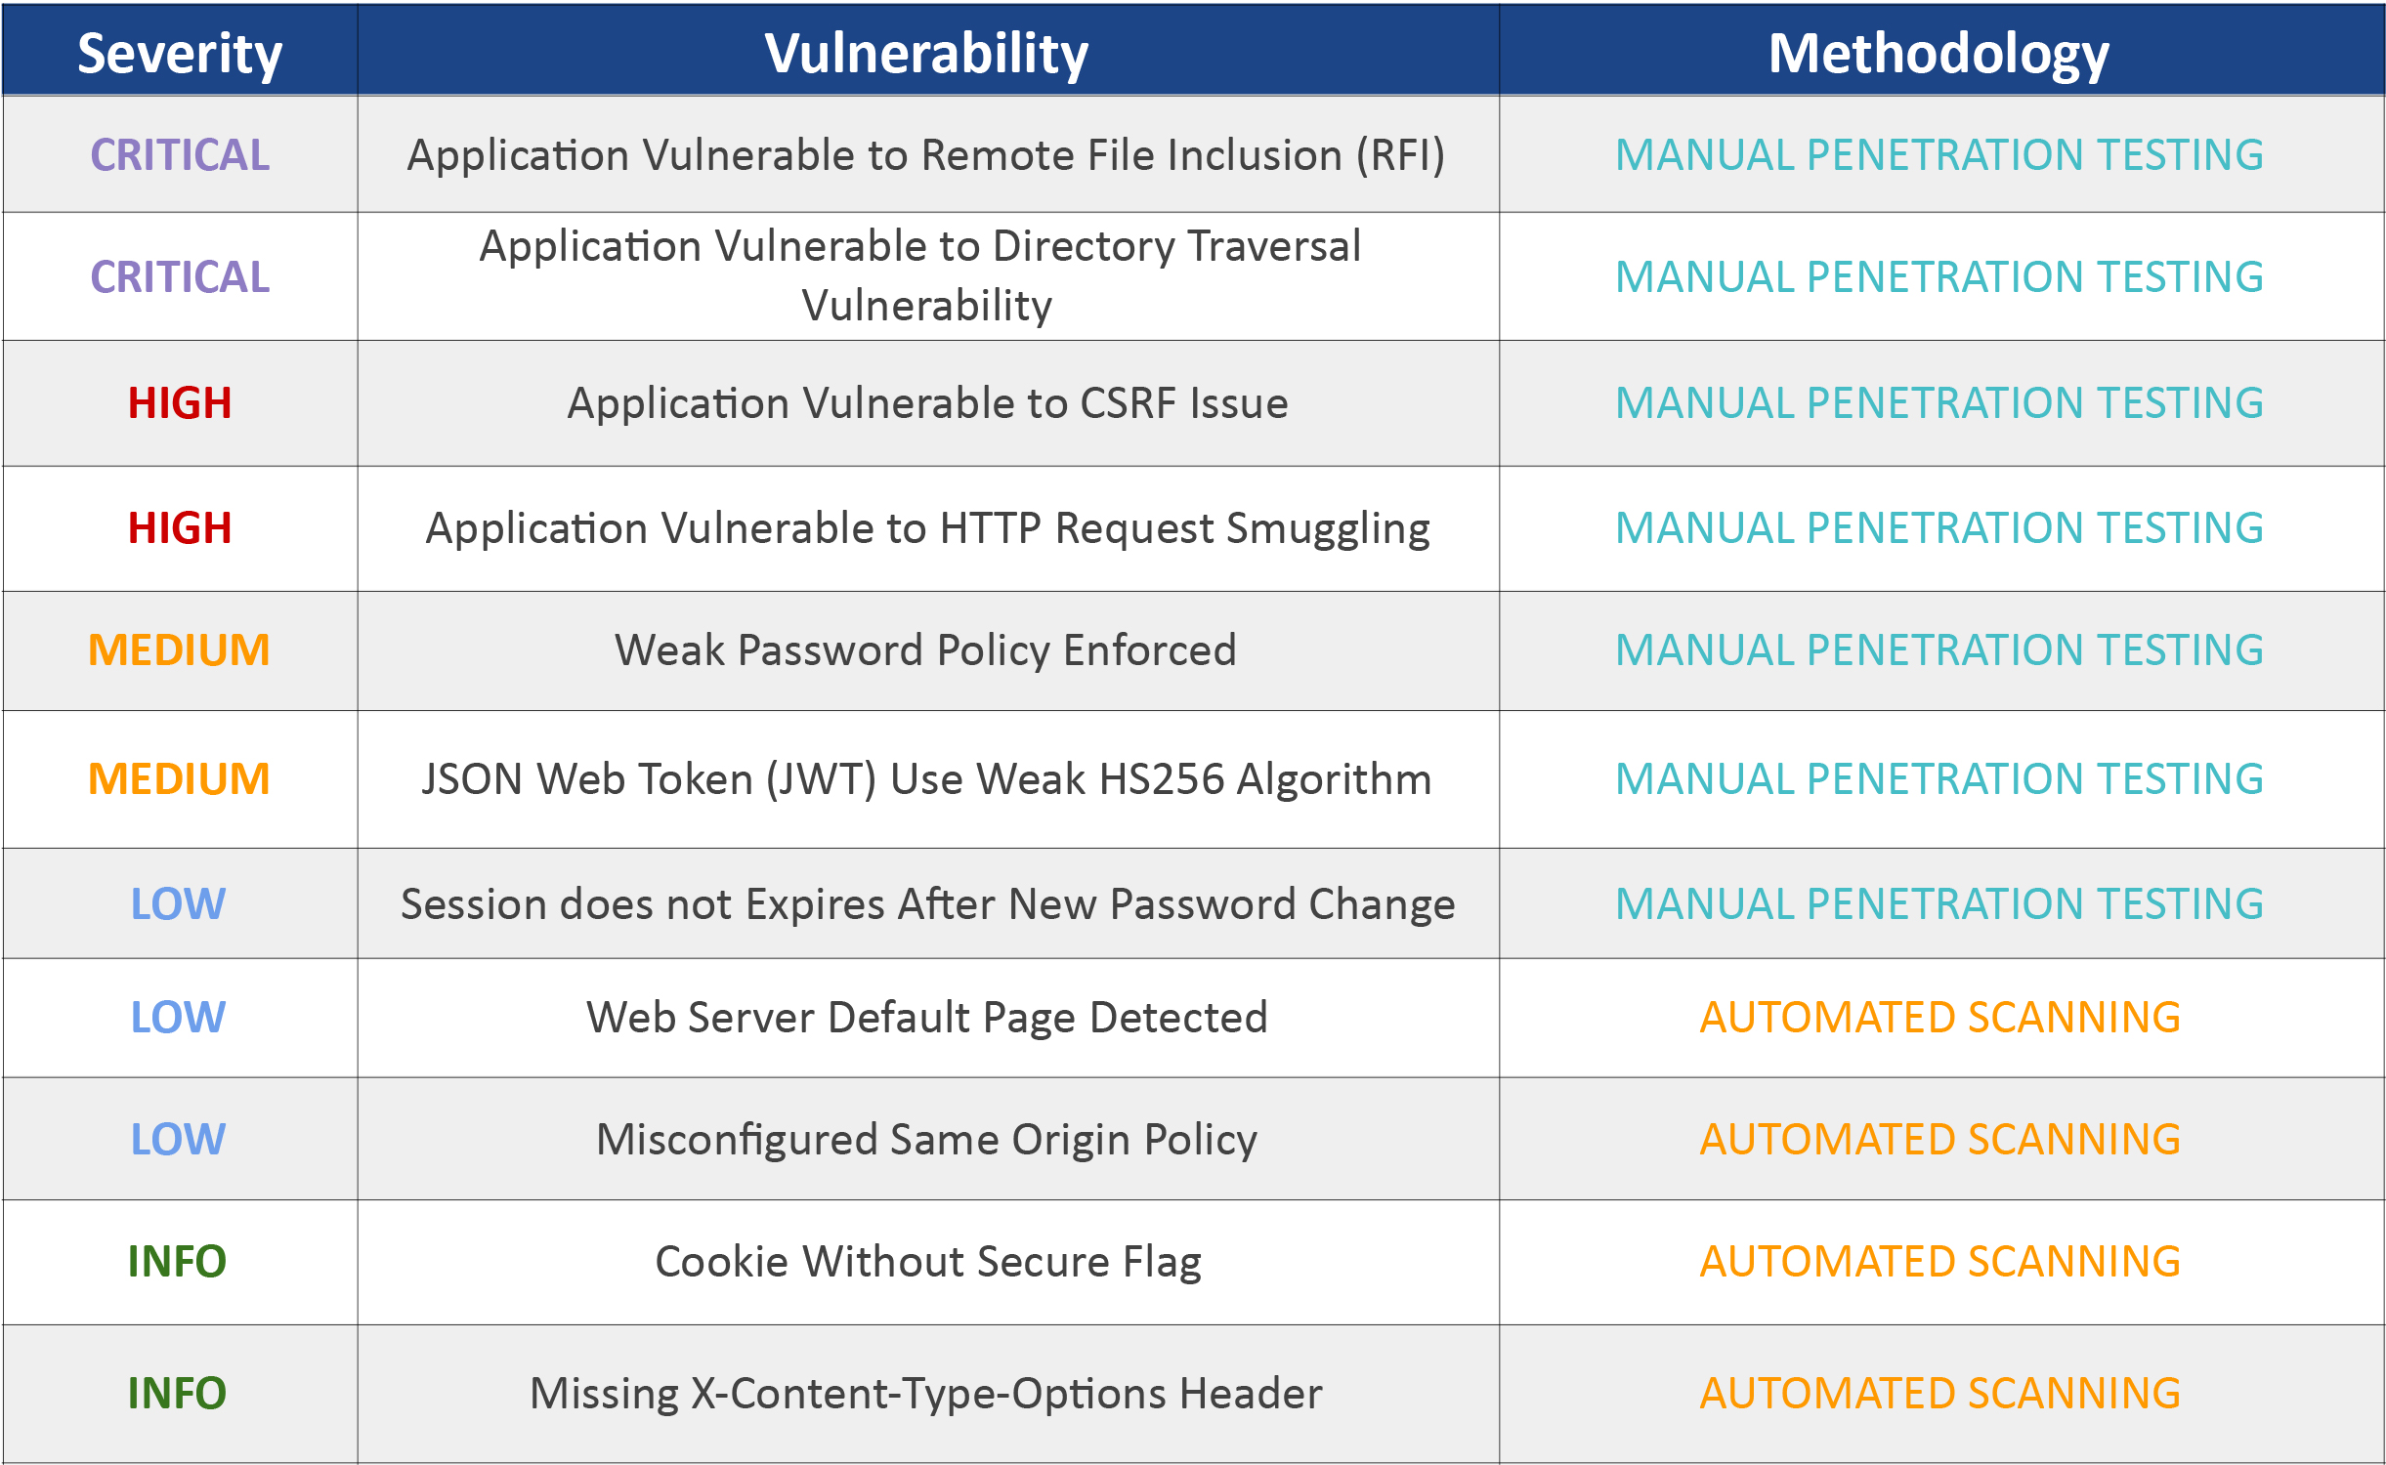Click the CRITICAL label for RFI row

[x=180, y=155]
